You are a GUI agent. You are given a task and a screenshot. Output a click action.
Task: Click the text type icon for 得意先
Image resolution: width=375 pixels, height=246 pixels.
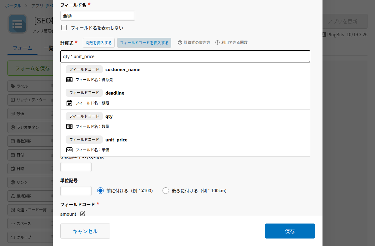click(x=69, y=80)
